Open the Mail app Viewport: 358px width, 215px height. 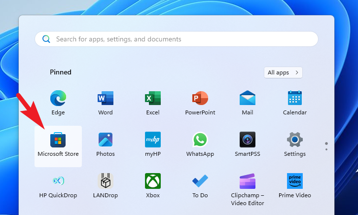248,103
